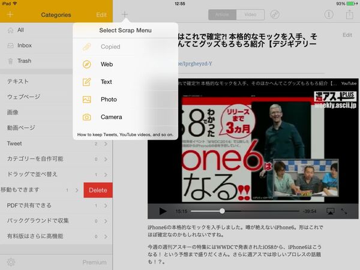The height and width of the screenshot is (270, 360).
Task: Expand the カテゴリーを自作可能 chevron
Action: [106, 159]
